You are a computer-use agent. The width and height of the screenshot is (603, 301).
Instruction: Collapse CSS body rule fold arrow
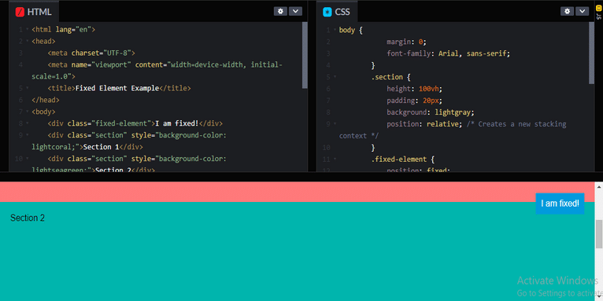(335, 29)
